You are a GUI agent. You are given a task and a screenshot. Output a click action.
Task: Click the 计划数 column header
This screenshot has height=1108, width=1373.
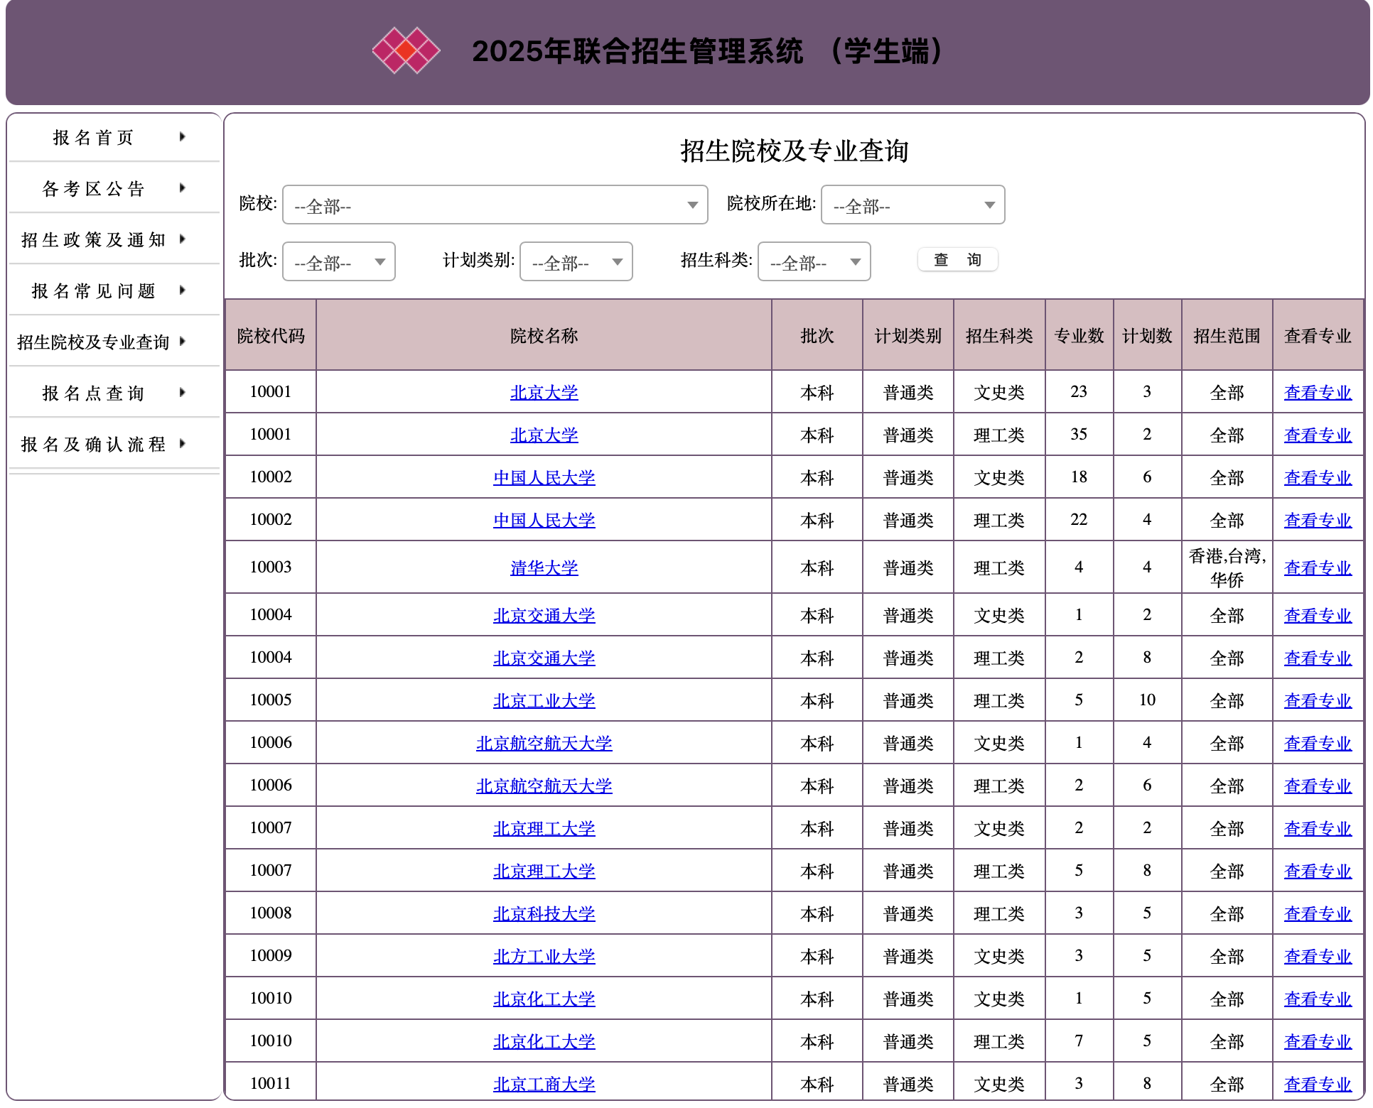coord(1147,335)
